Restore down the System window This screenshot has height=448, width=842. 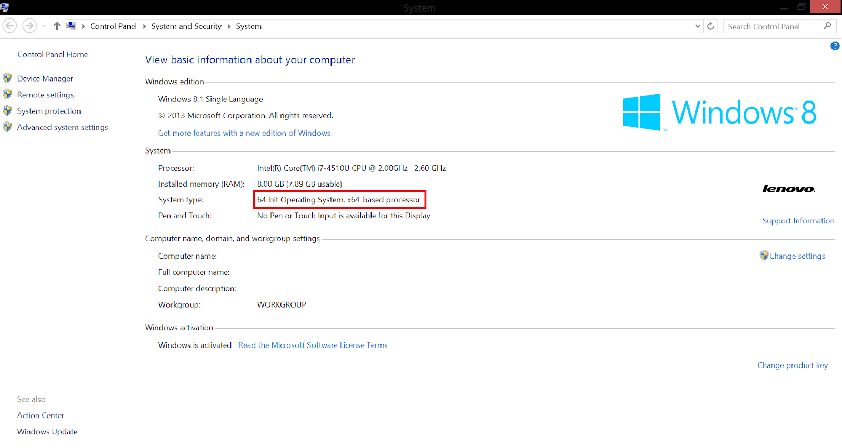pos(801,7)
